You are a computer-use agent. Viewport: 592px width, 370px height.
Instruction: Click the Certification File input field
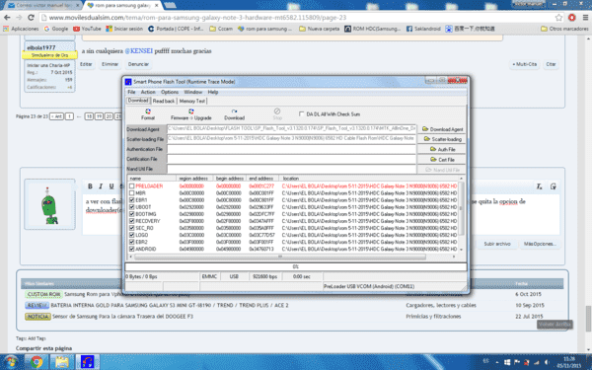click(x=291, y=159)
